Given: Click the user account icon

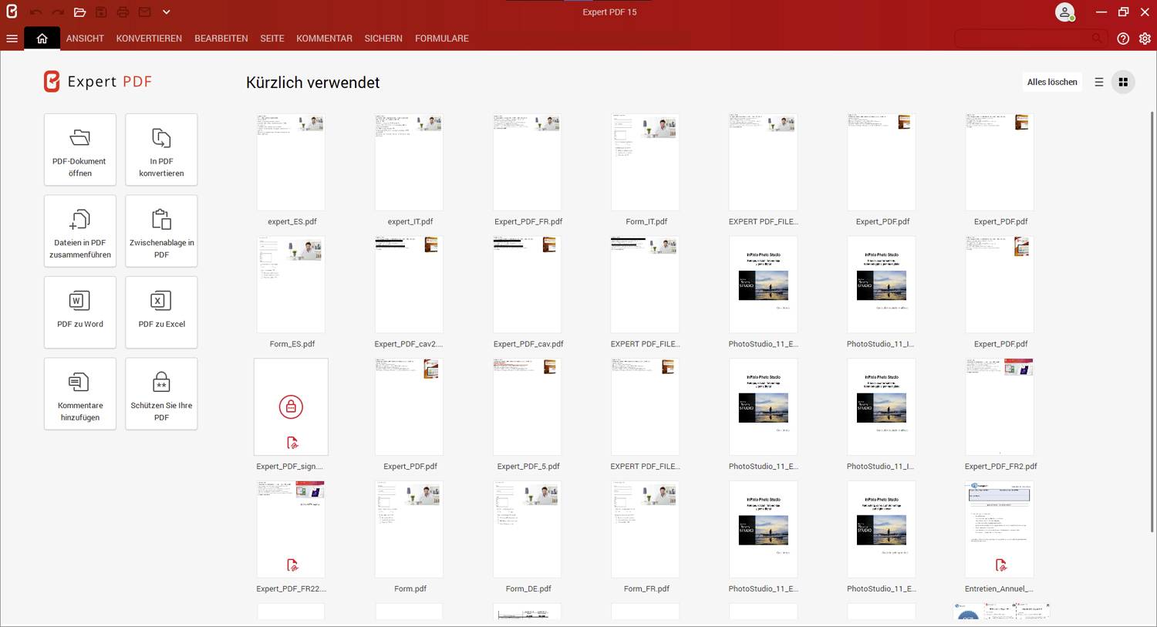Looking at the screenshot, I should pyautogui.click(x=1065, y=12).
